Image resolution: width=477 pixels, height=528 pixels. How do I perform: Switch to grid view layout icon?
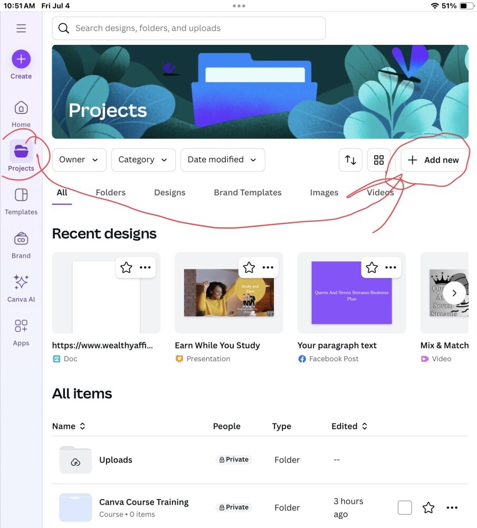tap(379, 160)
